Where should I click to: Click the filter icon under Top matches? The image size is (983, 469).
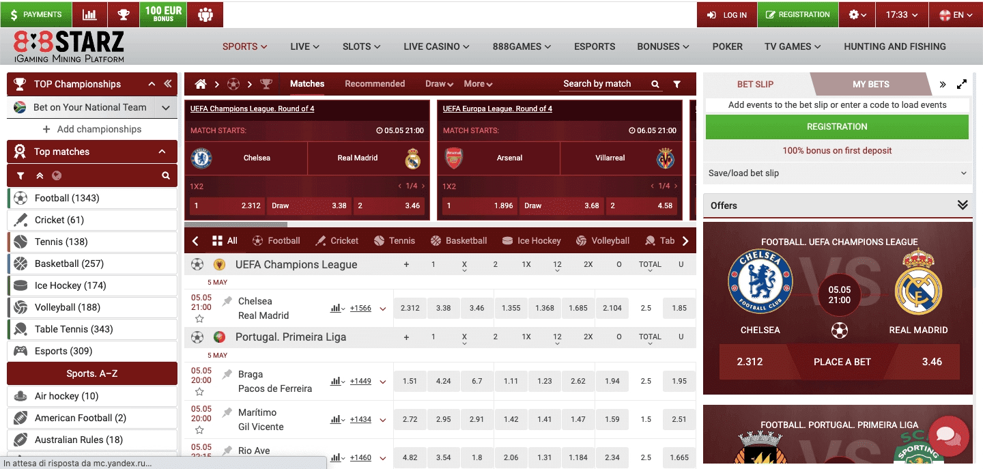pyautogui.click(x=20, y=175)
